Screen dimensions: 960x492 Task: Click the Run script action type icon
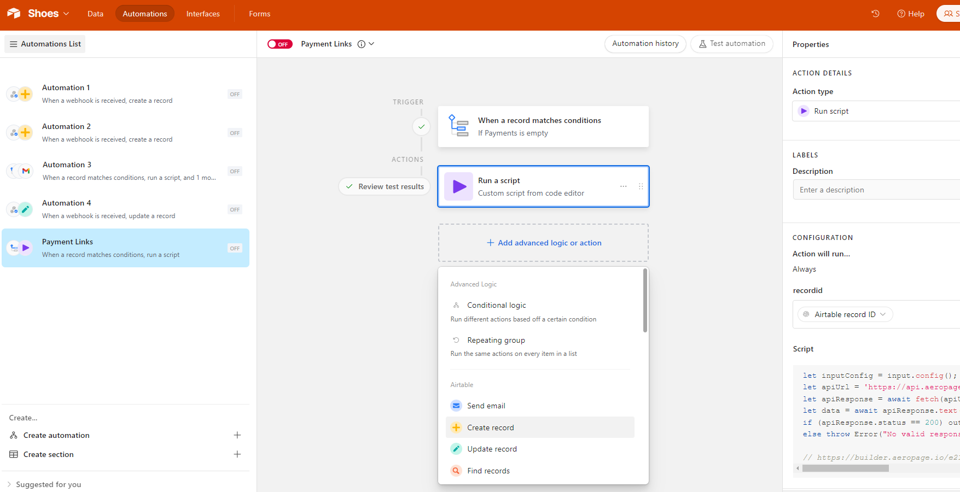[804, 111]
